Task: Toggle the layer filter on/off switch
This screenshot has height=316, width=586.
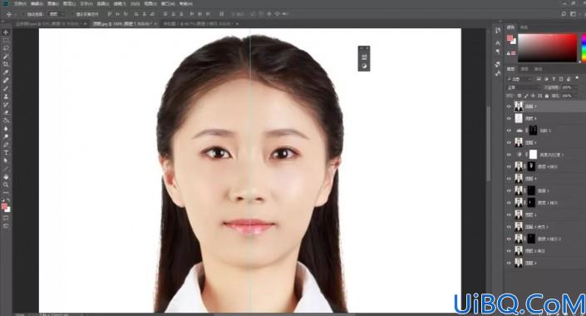Action: [577, 79]
